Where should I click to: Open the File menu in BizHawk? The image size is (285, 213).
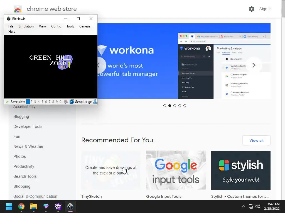[x=11, y=26]
